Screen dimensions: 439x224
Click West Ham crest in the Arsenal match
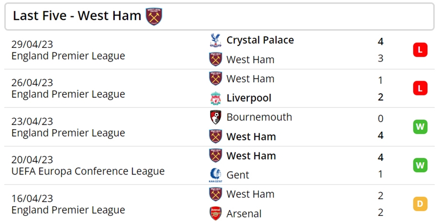215,194
